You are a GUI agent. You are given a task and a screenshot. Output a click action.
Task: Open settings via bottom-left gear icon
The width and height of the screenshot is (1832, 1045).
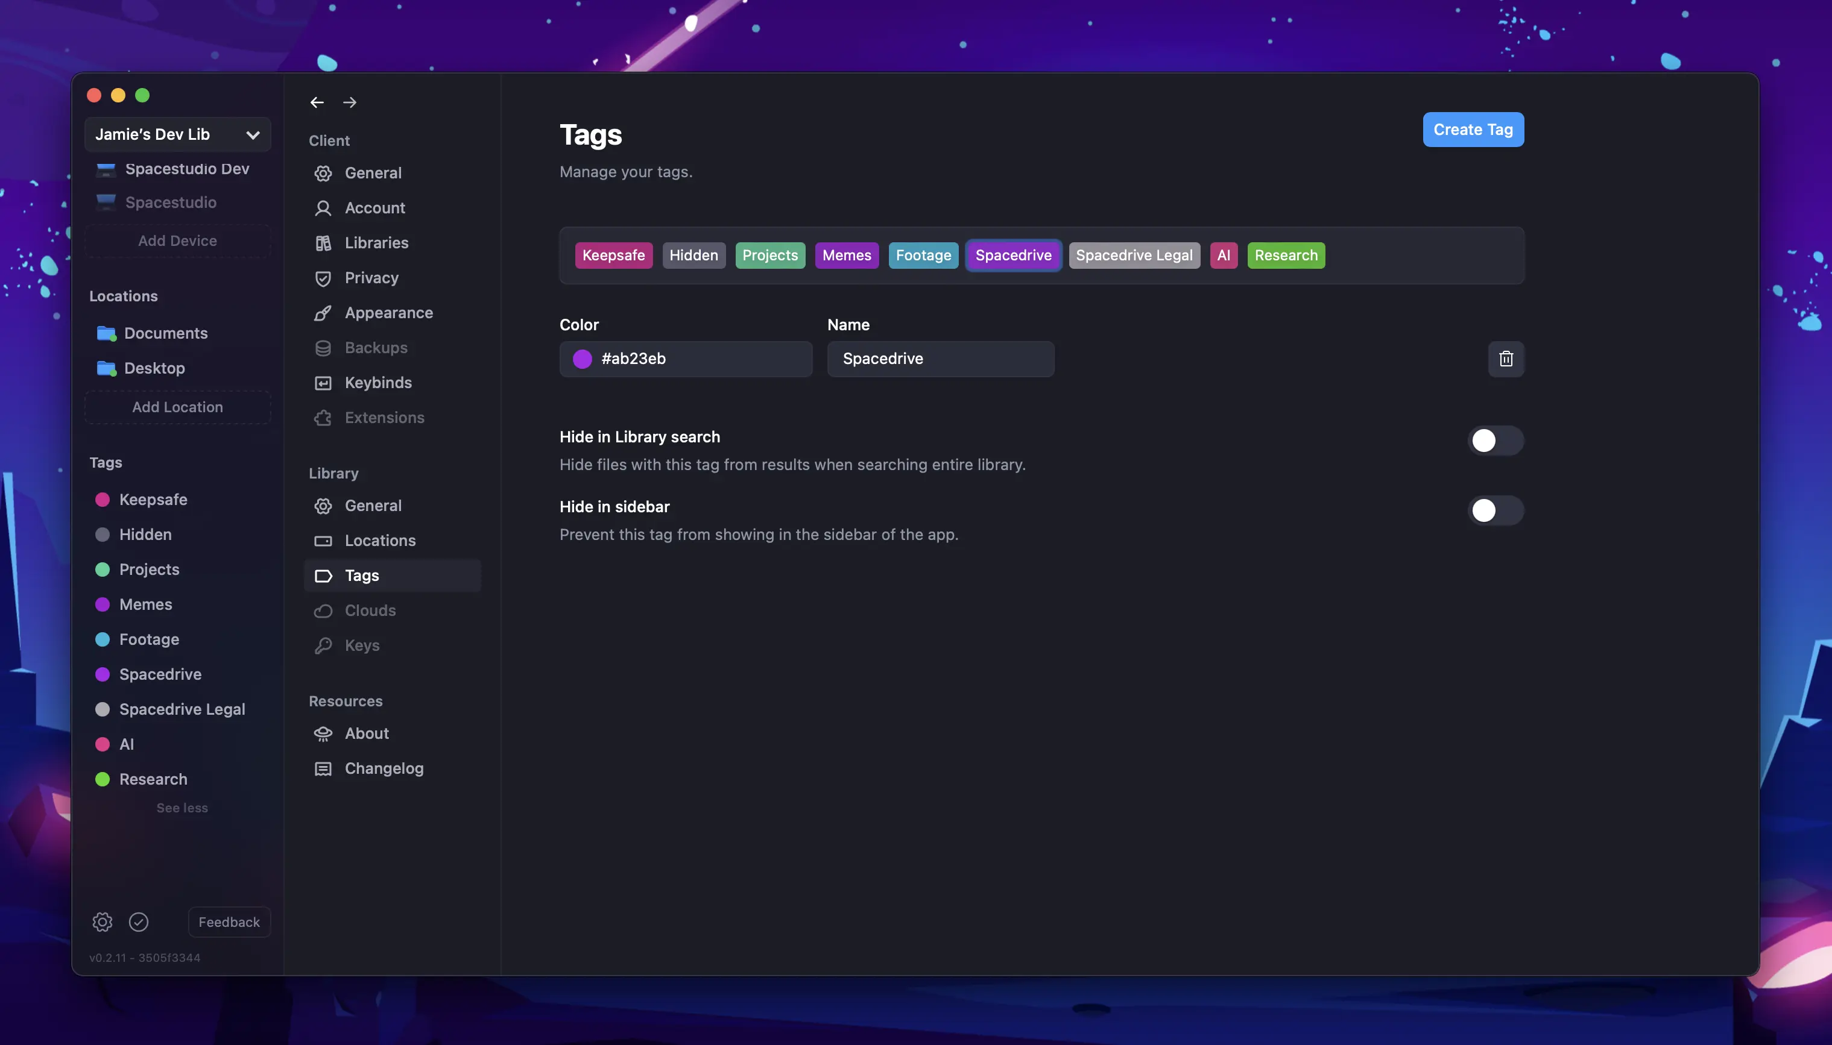pyautogui.click(x=103, y=921)
